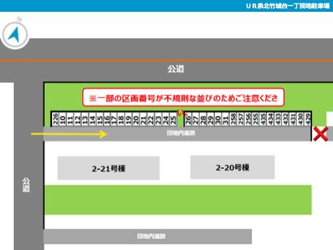Viewport: 333px width, 250px height.
Task: Select parking space 19
Action: 129,119
